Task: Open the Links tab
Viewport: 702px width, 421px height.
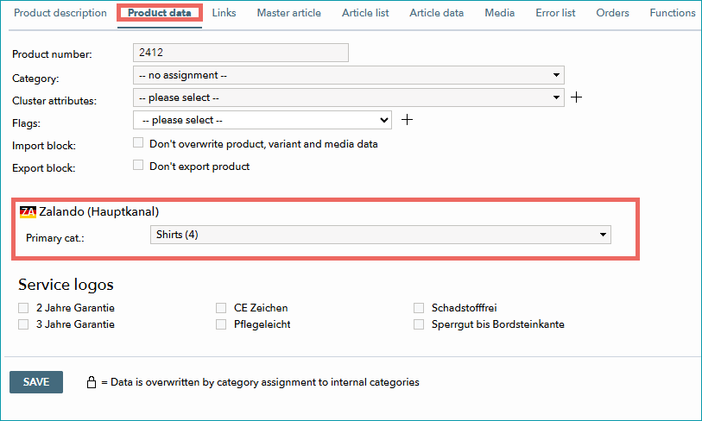Action: (224, 13)
